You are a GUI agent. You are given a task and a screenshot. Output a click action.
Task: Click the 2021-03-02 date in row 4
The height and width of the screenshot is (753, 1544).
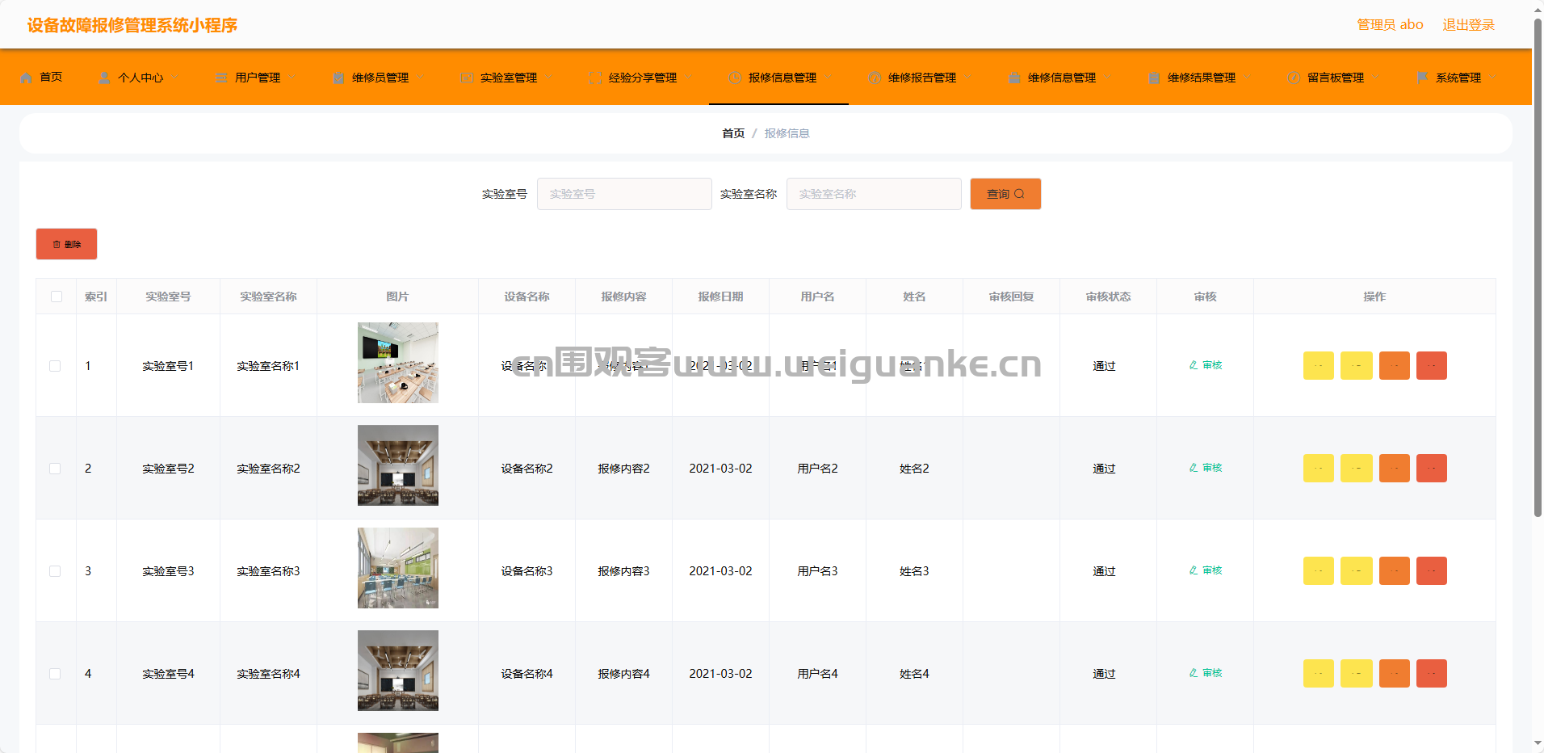[x=720, y=674]
